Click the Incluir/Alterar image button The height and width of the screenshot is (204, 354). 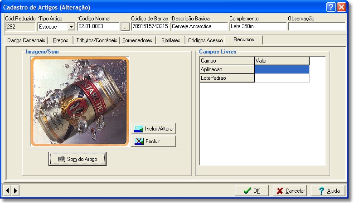(x=154, y=129)
